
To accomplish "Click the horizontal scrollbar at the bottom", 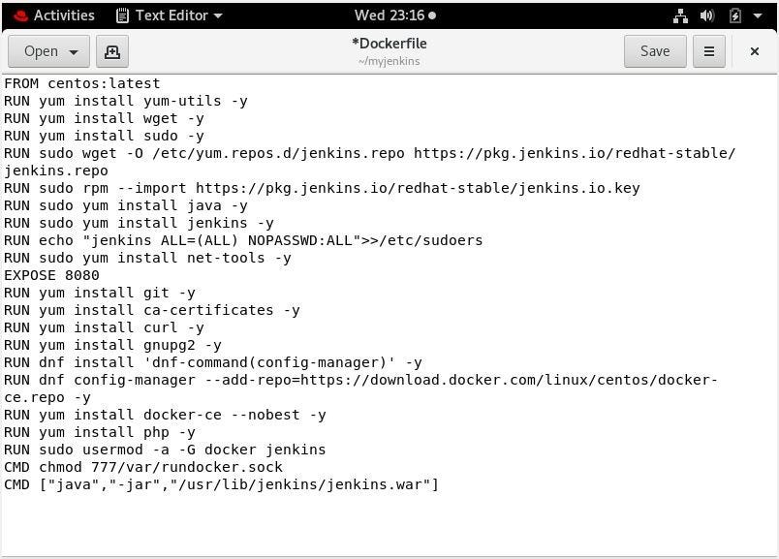I will 388,553.
